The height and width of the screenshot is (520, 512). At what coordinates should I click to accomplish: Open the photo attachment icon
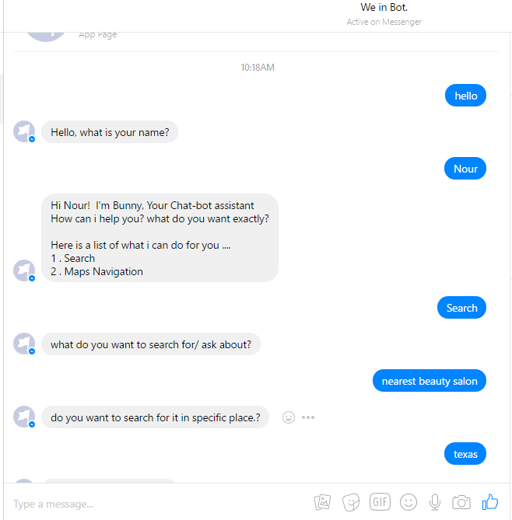(x=322, y=502)
